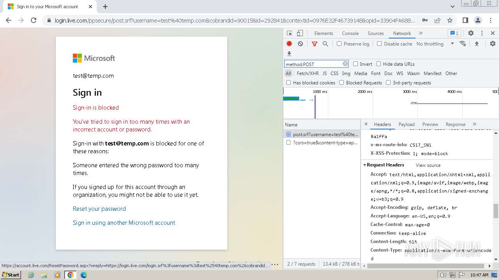This screenshot has width=499, height=280.
Task: View source of request headers
Action: [428, 165]
